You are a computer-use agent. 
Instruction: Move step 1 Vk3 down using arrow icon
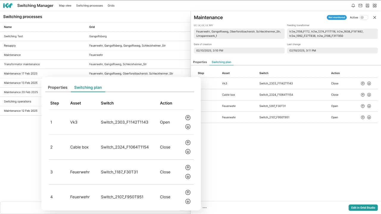pyautogui.click(x=188, y=126)
